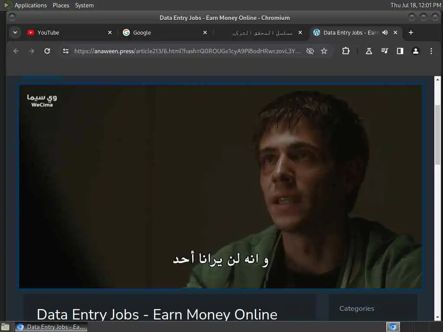
Task: Open a new tab with plus button
Action: click(x=411, y=32)
